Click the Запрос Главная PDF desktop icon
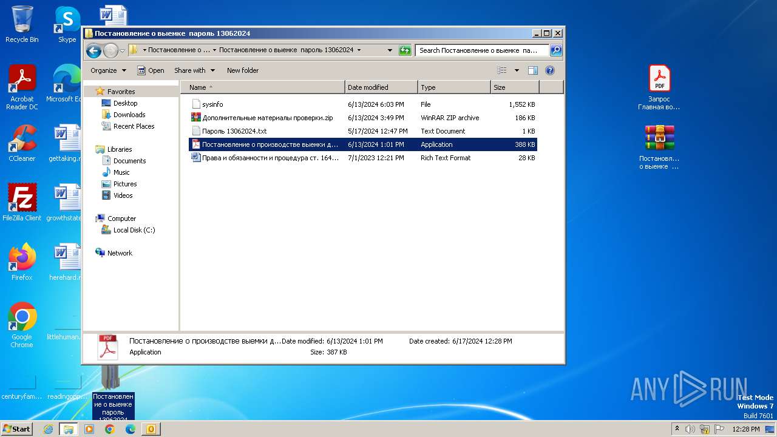This screenshot has width=777, height=437. (659, 87)
